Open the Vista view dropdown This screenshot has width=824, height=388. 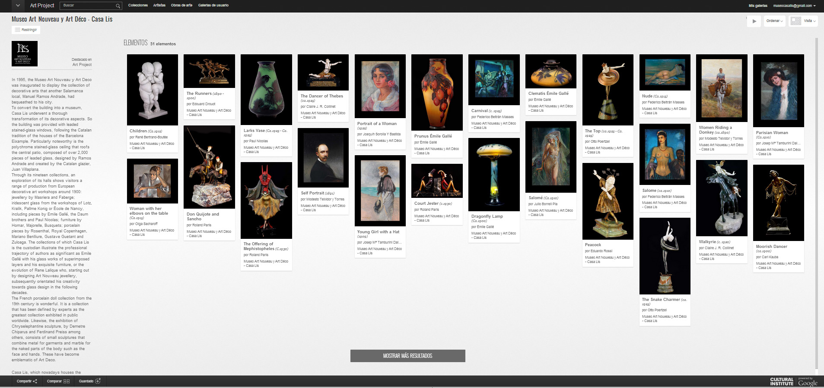point(810,21)
